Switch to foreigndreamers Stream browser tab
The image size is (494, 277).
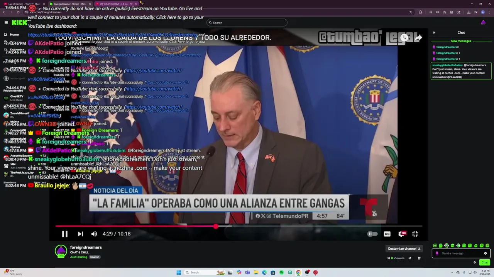(x=70, y=4)
